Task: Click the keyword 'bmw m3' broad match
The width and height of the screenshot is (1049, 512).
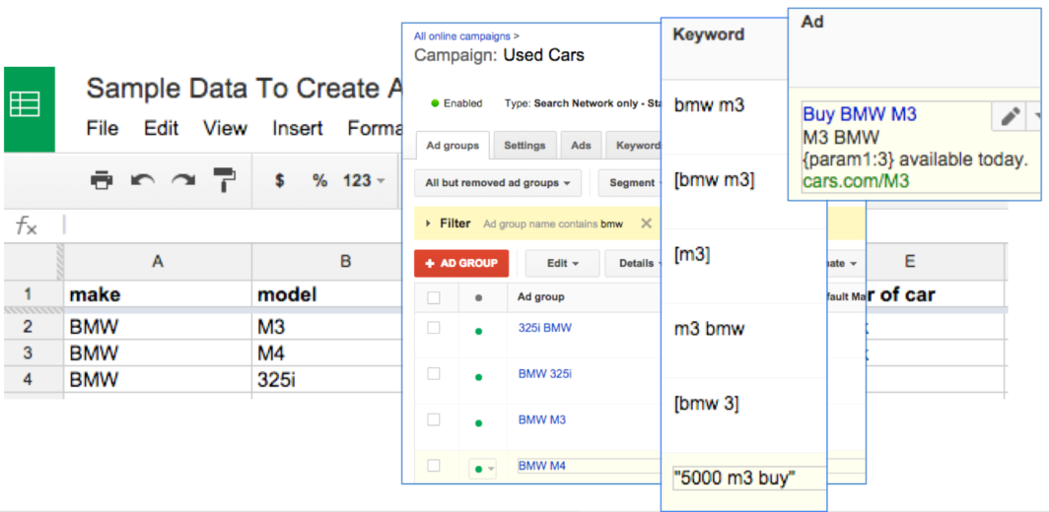Action: pos(709,105)
